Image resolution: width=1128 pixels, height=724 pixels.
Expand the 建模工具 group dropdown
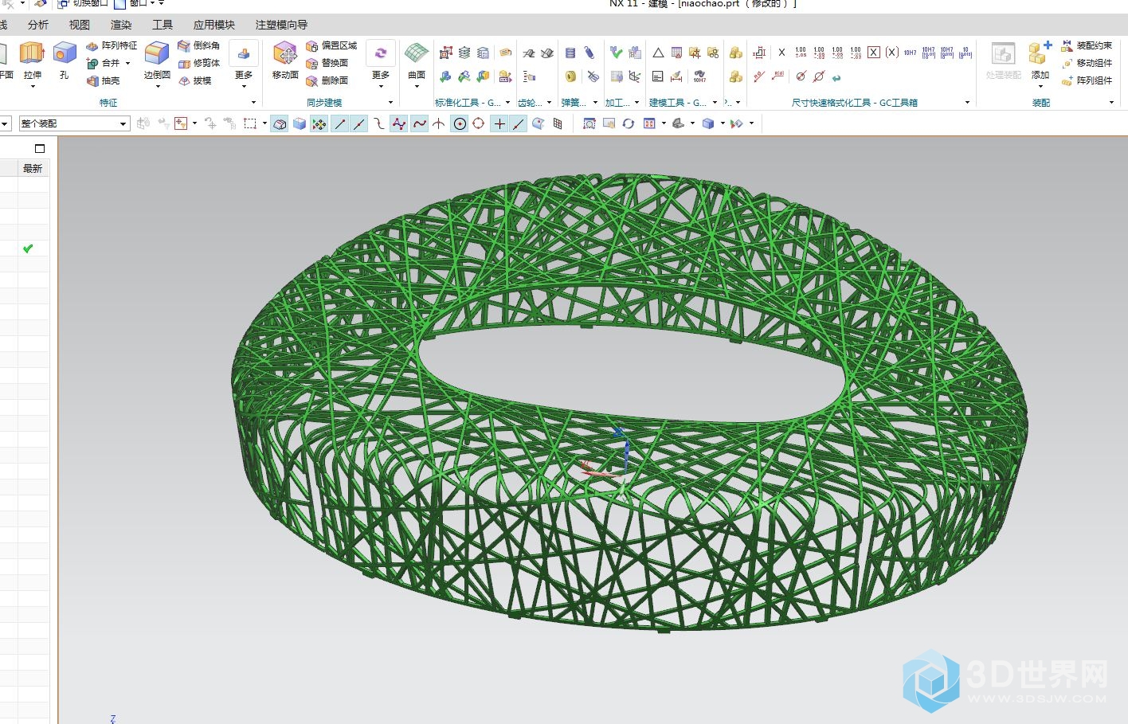point(715,102)
